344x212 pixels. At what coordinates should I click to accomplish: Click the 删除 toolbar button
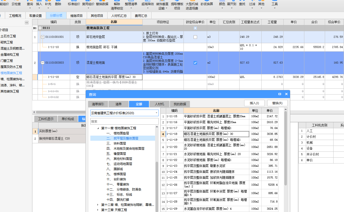coord(58,4)
